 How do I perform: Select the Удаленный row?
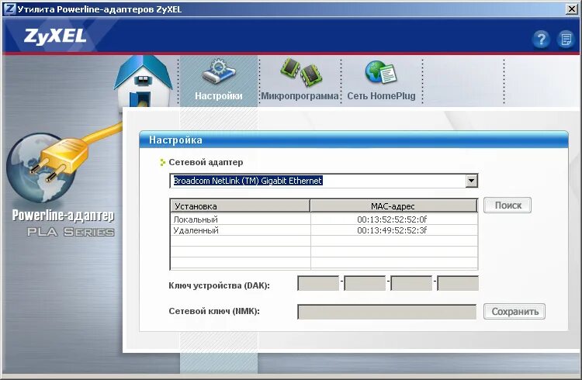click(x=324, y=230)
